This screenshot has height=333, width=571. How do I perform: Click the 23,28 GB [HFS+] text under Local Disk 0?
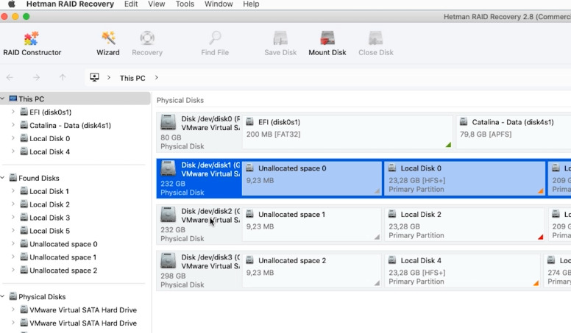coord(417,181)
